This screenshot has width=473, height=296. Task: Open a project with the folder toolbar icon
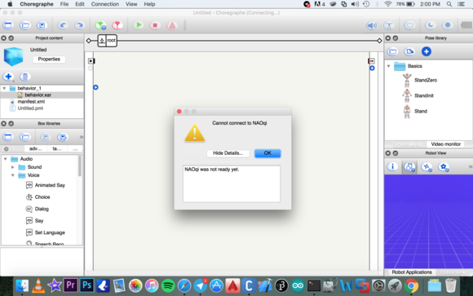(25, 25)
